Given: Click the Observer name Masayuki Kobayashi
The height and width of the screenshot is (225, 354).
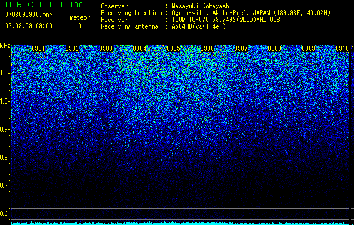Looking at the screenshot, I should click(202, 6).
